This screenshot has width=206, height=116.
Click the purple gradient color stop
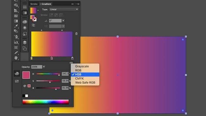pos(72,58)
